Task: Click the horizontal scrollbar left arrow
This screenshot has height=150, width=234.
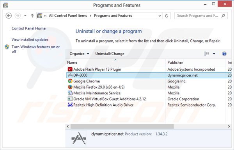Action: coord(68,126)
